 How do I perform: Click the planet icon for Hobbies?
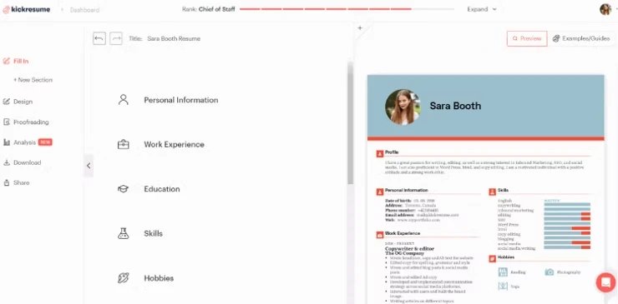(124, 278)
